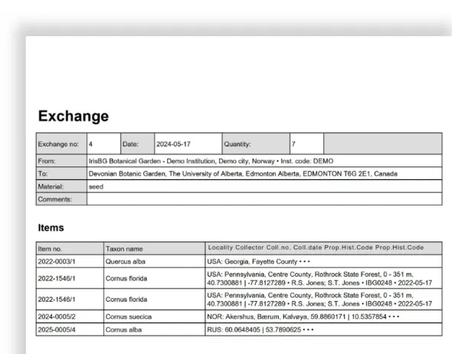Click taxon name Cornus suecica
This screenshot has width=452, height=354.
tap(129, 316)
